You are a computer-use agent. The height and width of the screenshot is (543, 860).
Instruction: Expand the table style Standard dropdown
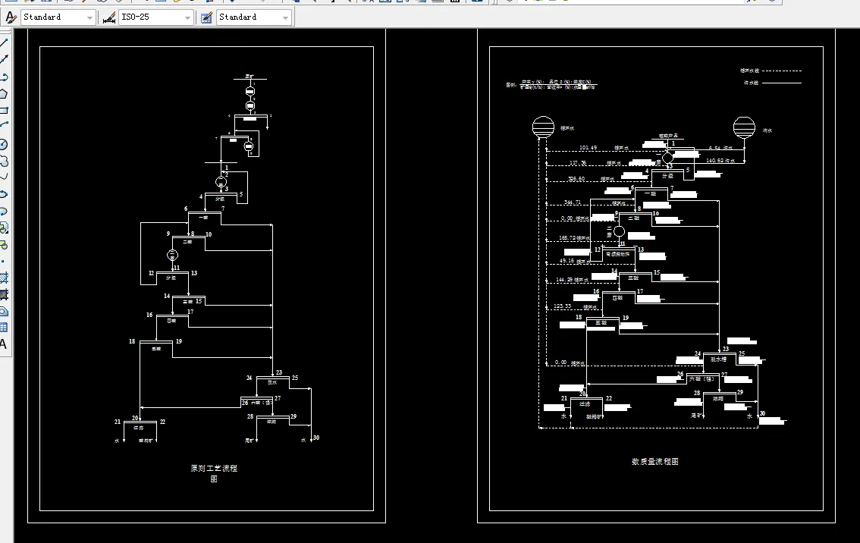pos(285,17)
